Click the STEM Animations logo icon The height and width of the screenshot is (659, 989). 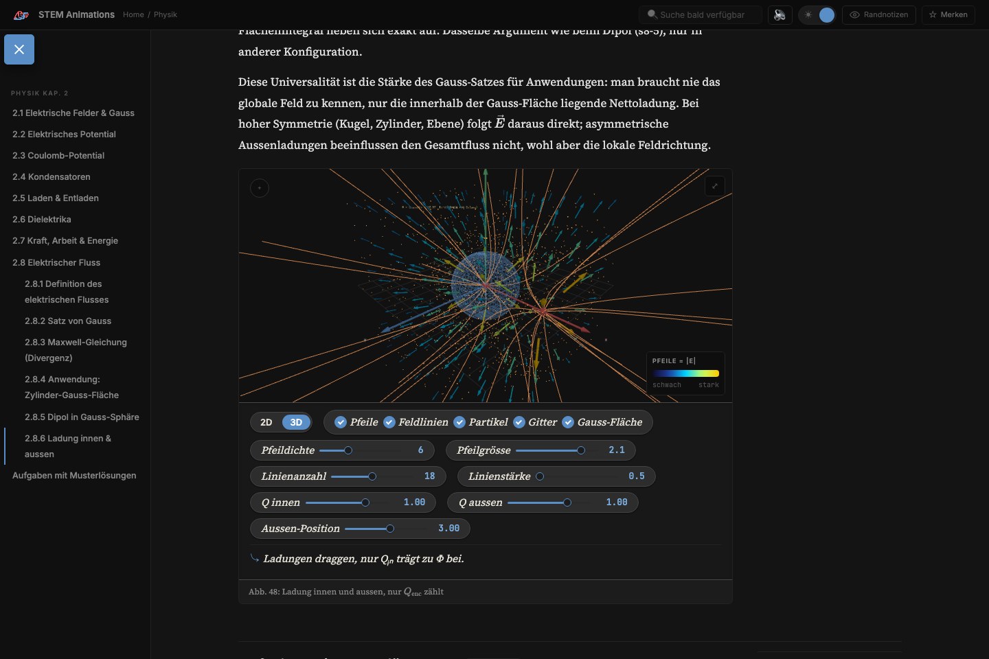[21, 14]
